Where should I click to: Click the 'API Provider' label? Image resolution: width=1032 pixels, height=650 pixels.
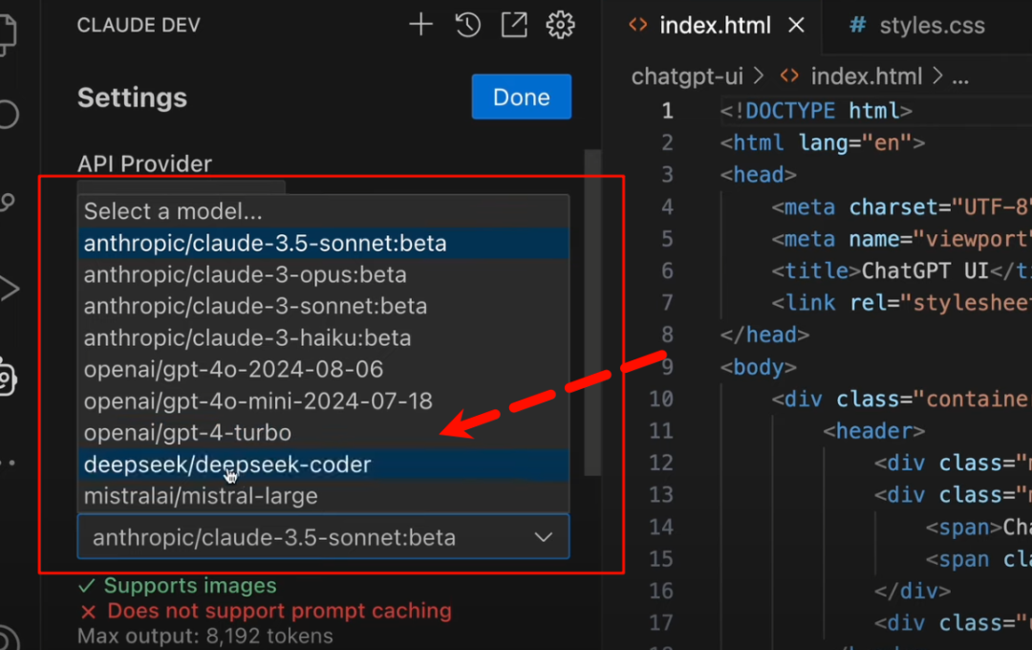145,163
